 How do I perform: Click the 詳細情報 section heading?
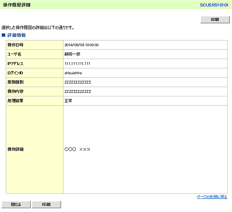click(x=17, y=35)
